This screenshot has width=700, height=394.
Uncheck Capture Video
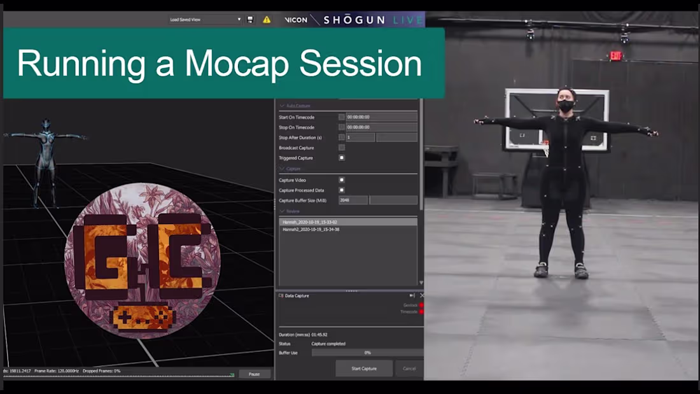(342, 180)
